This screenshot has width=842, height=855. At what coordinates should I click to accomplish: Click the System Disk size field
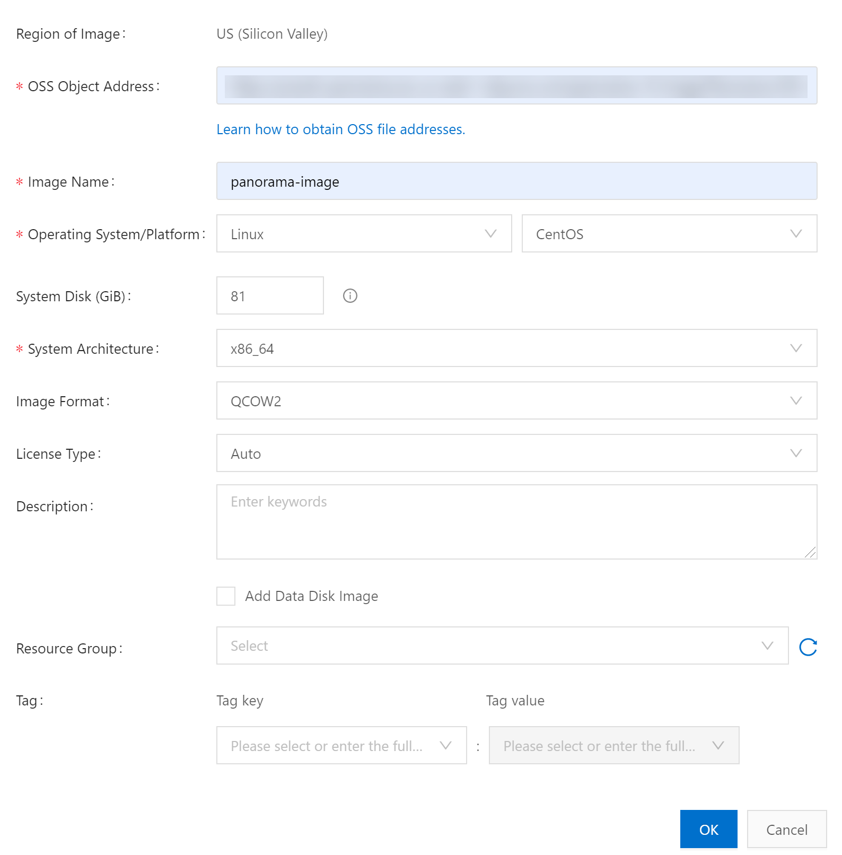[x=269, y=296]
